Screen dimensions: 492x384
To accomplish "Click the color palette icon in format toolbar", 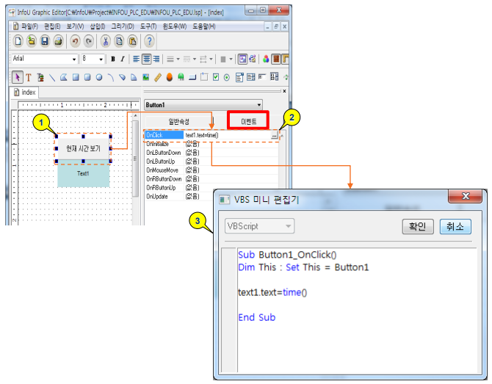I will tap(266, 59).
